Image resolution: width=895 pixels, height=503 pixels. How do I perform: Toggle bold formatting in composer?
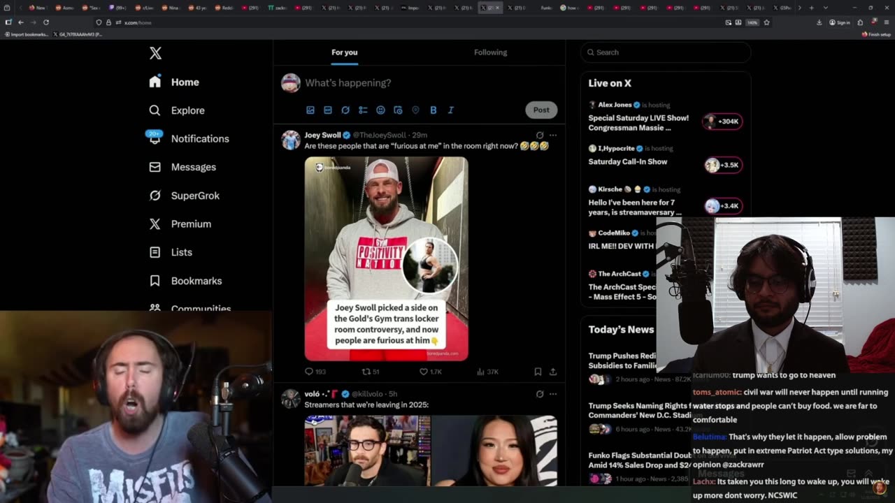(x=433, y=110)
